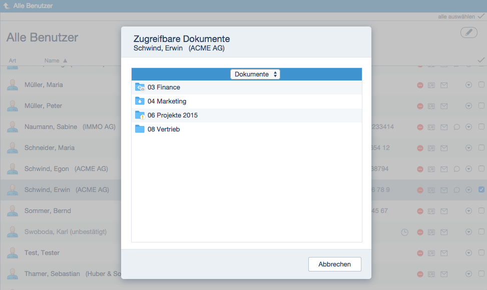
Task: Click the 06 Projekte 2015 warning folder icon
Action: (x=140, y=115)
